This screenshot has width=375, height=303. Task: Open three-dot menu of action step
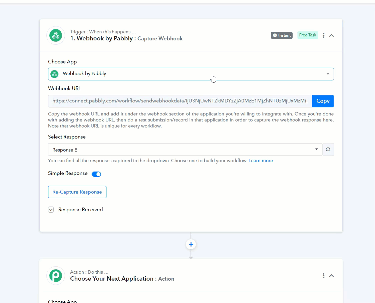point(324,276)
